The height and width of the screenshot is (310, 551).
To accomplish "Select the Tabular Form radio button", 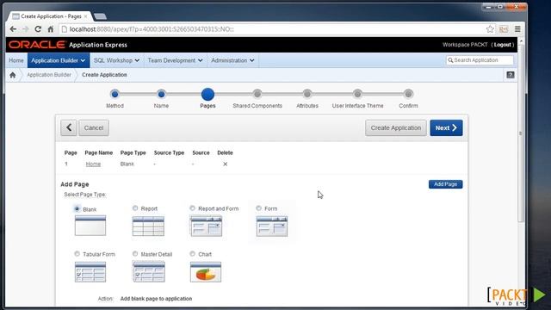I will (77, 253).
